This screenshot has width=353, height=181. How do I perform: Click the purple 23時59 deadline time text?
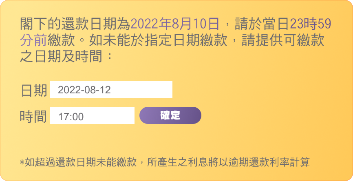[x=309, y=24]
